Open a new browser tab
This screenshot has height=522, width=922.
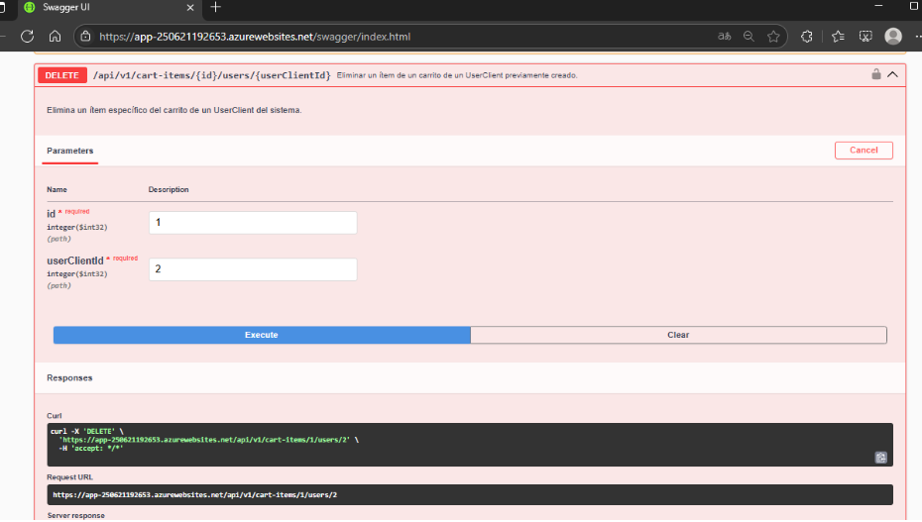pyautogui.click(x=216, y=7)
